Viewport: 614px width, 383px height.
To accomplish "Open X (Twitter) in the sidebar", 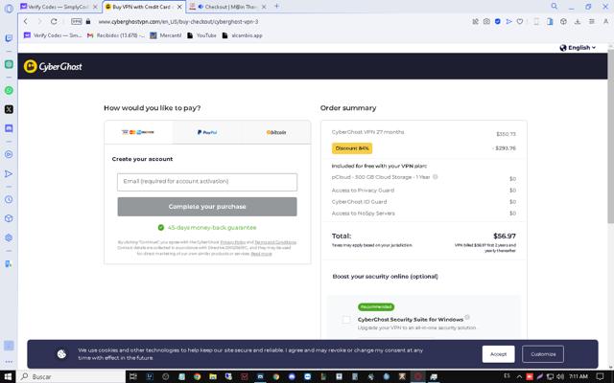I will point(9,109).
